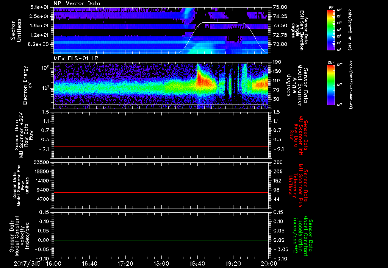The image size is (388, 268).
Task: Click the MU Scanner +30V Raw Data title
Action: pyautogui.click(x=23, y=135)
